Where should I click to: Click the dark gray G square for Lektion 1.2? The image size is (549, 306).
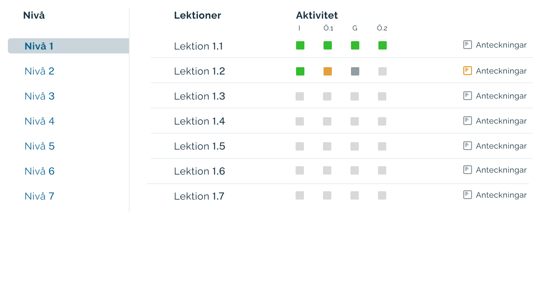point(355,71)
